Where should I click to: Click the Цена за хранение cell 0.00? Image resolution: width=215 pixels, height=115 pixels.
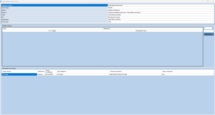pos(188,74)
